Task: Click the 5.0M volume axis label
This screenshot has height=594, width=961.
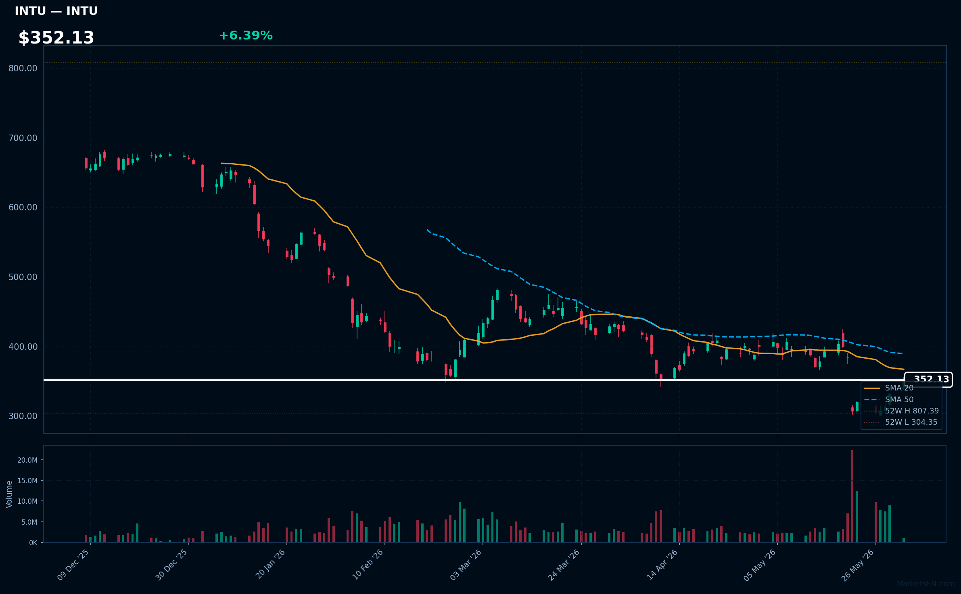Action: (29, 522)
